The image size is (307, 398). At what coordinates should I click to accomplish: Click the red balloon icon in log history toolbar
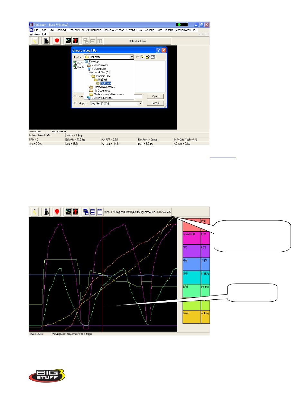click(x=57, y=212)
